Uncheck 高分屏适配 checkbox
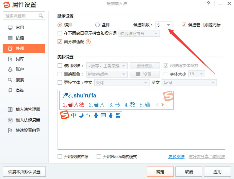The height and width of the screenshot is (179, 234). point(60,42)
